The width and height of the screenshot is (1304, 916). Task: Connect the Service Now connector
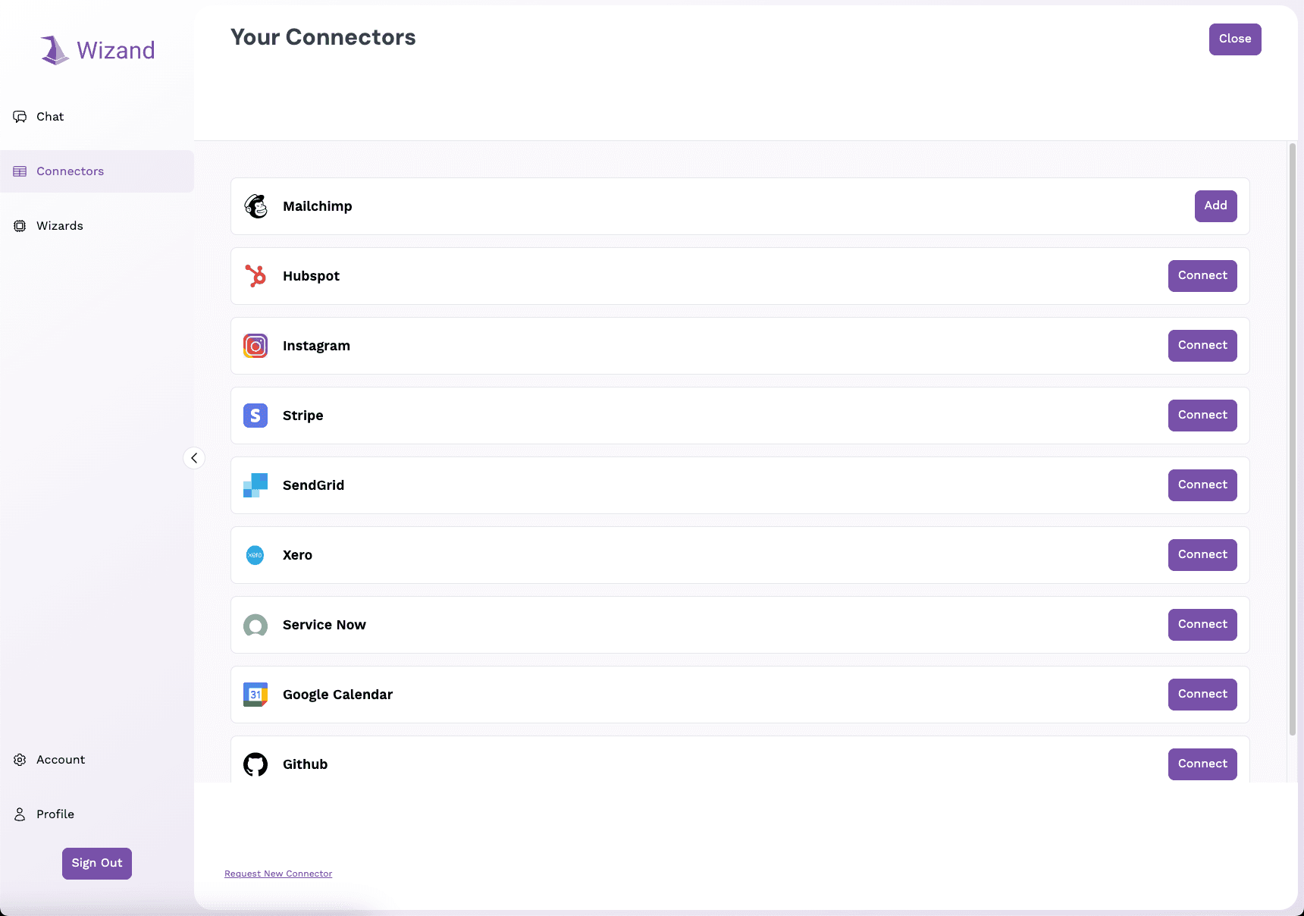[x=1202, y=625]
